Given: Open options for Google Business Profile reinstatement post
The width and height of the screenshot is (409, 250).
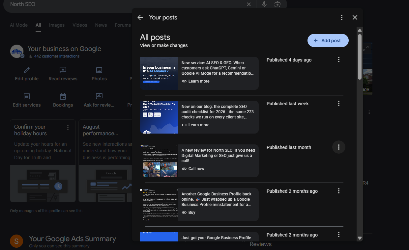Looking at the screenshot, I should (338, 191).
